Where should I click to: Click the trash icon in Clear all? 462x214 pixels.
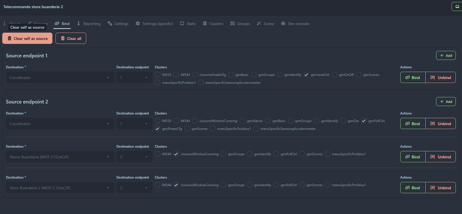(63, 39)
